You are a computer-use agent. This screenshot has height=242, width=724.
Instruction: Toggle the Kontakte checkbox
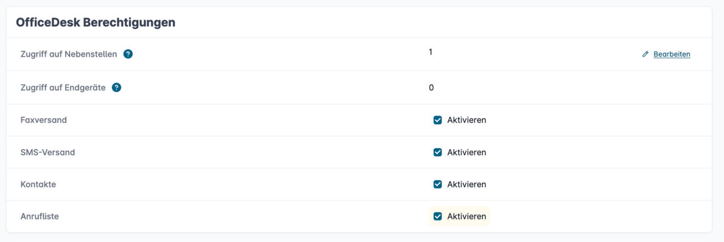(x=437, y=184)
